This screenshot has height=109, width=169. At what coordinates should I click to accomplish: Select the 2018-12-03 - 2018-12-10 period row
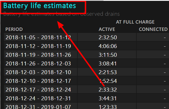tap(86, 72)
